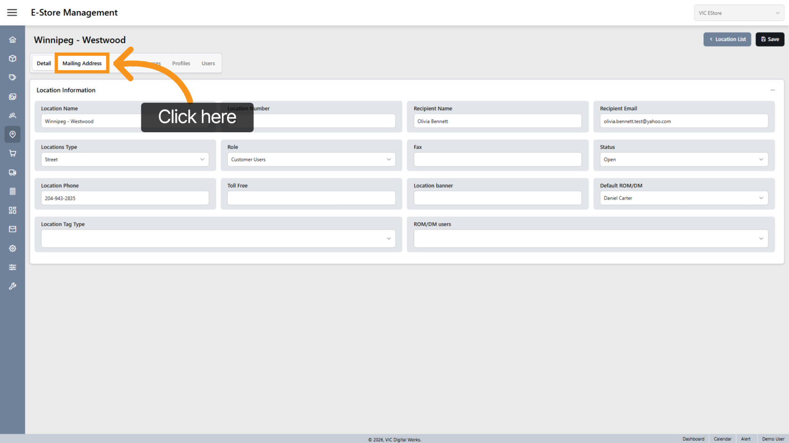Open the VIC EStore store selector

point(739,13)
